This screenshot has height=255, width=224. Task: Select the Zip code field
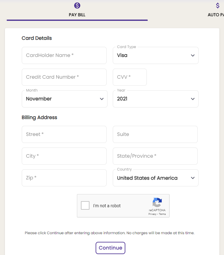tap(64, 178)
